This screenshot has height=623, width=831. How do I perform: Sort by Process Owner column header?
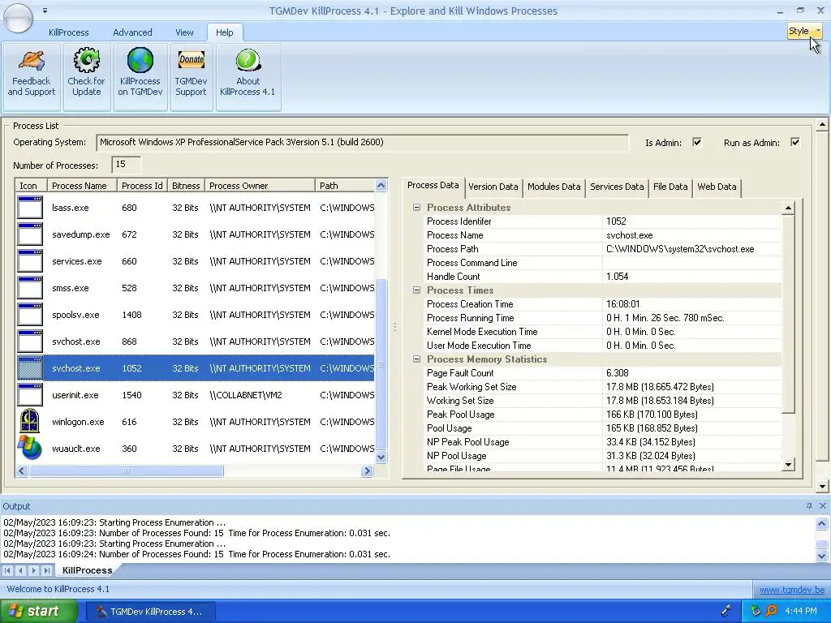point(260,186)
